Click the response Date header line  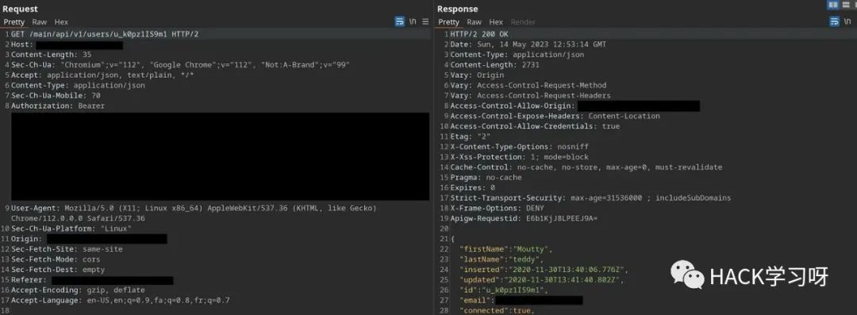(528, 44)
